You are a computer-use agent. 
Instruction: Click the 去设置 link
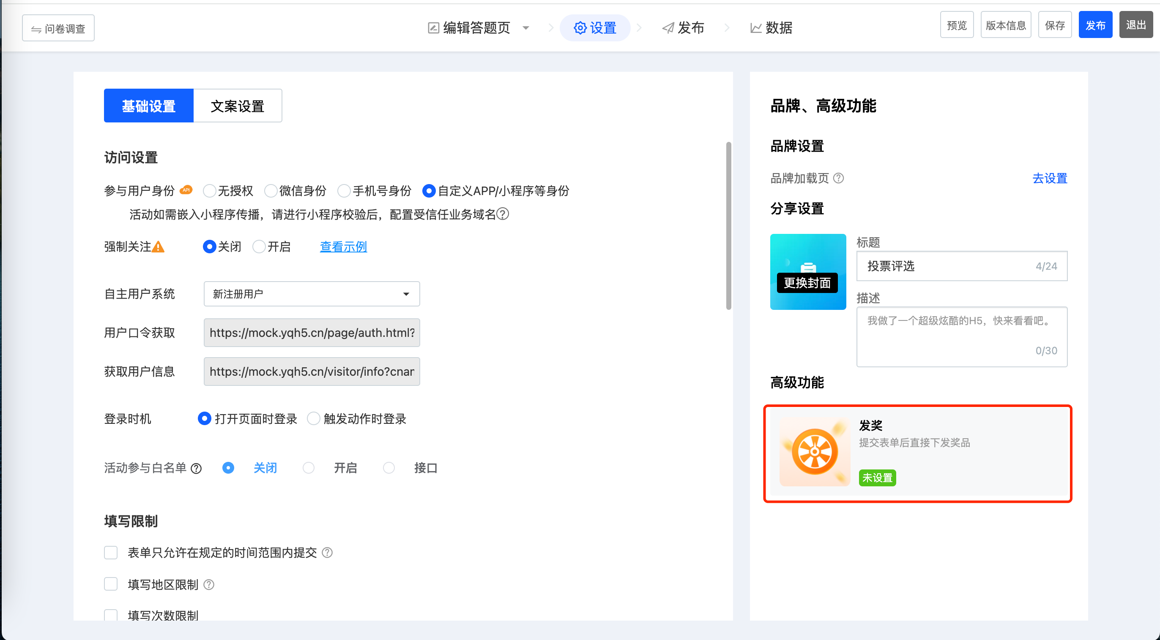1050,179
